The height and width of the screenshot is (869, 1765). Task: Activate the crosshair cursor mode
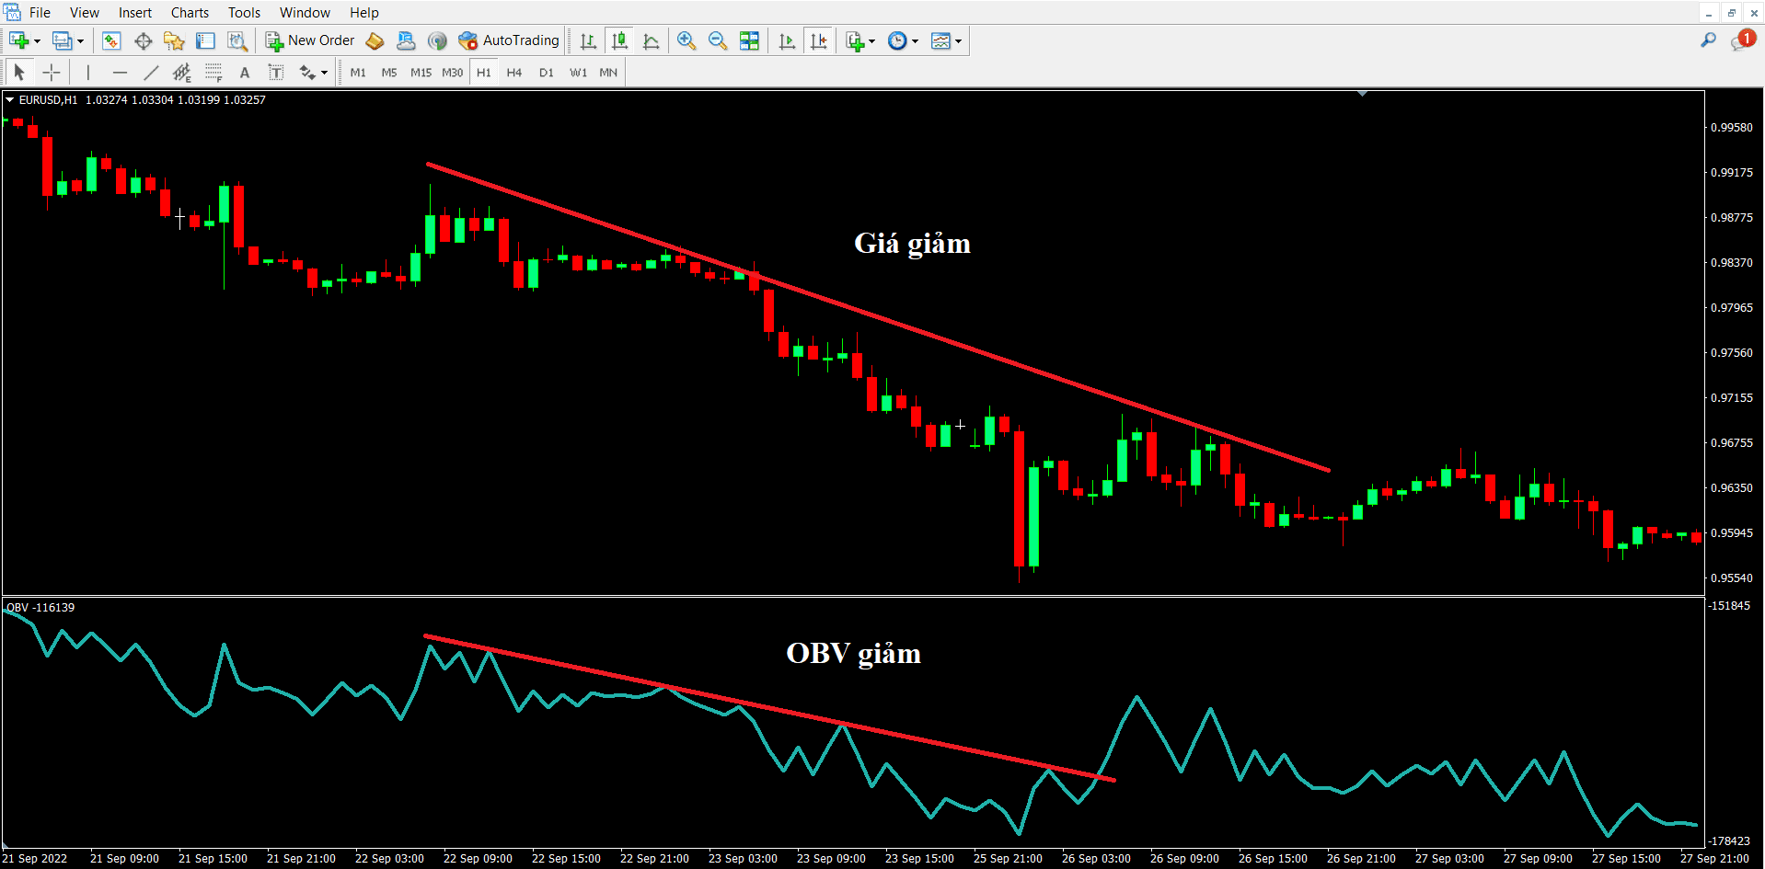click(x=52, y=72)
